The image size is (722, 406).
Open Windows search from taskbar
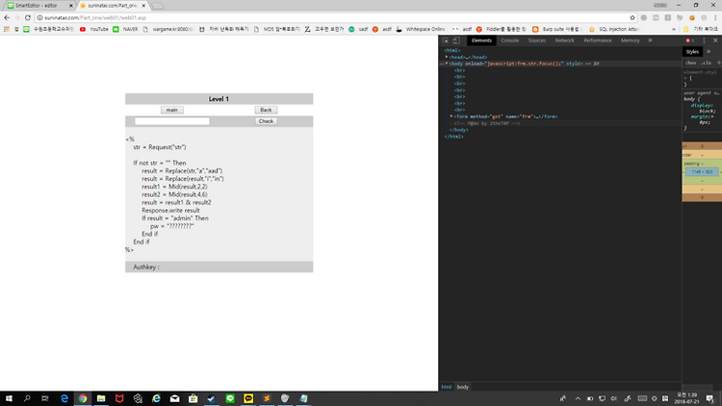tap(27, 398)
